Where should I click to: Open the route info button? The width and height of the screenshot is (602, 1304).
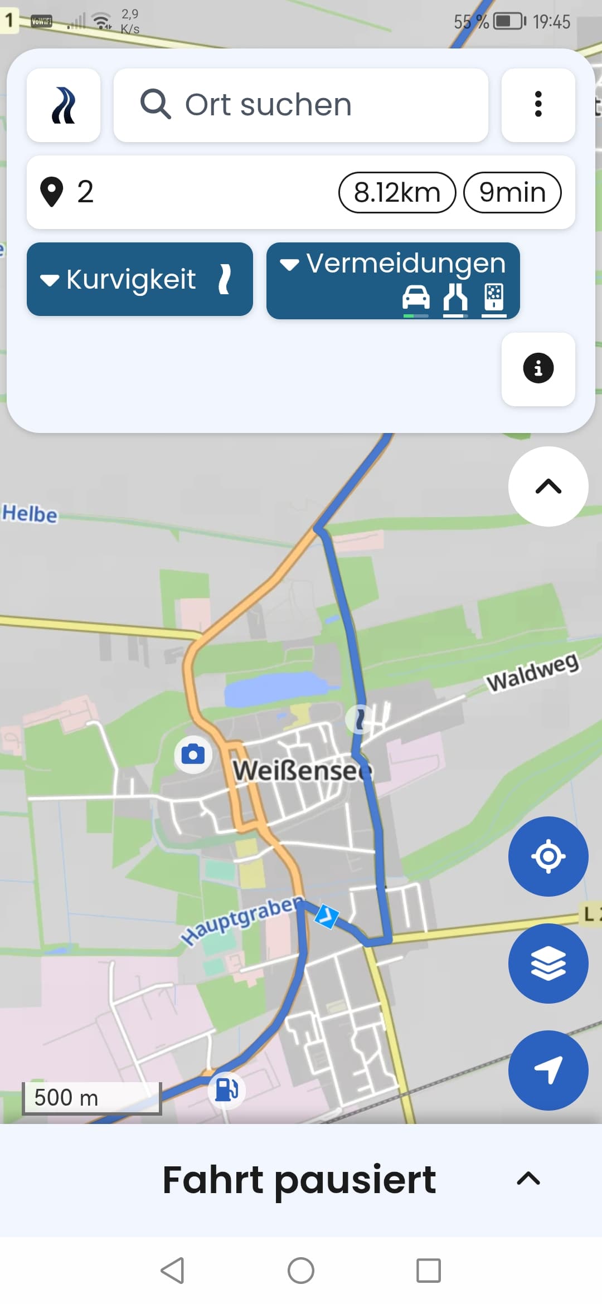point(538,368)
